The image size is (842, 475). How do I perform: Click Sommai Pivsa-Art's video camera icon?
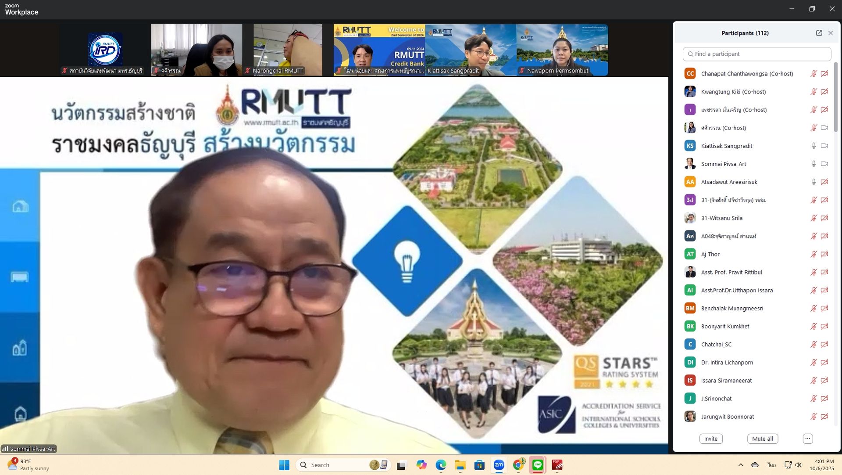click(x=824, y=164)
